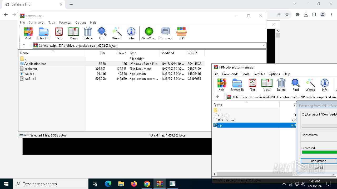
Task: Show Info for Software.zip archive
Action: (131, 33)
